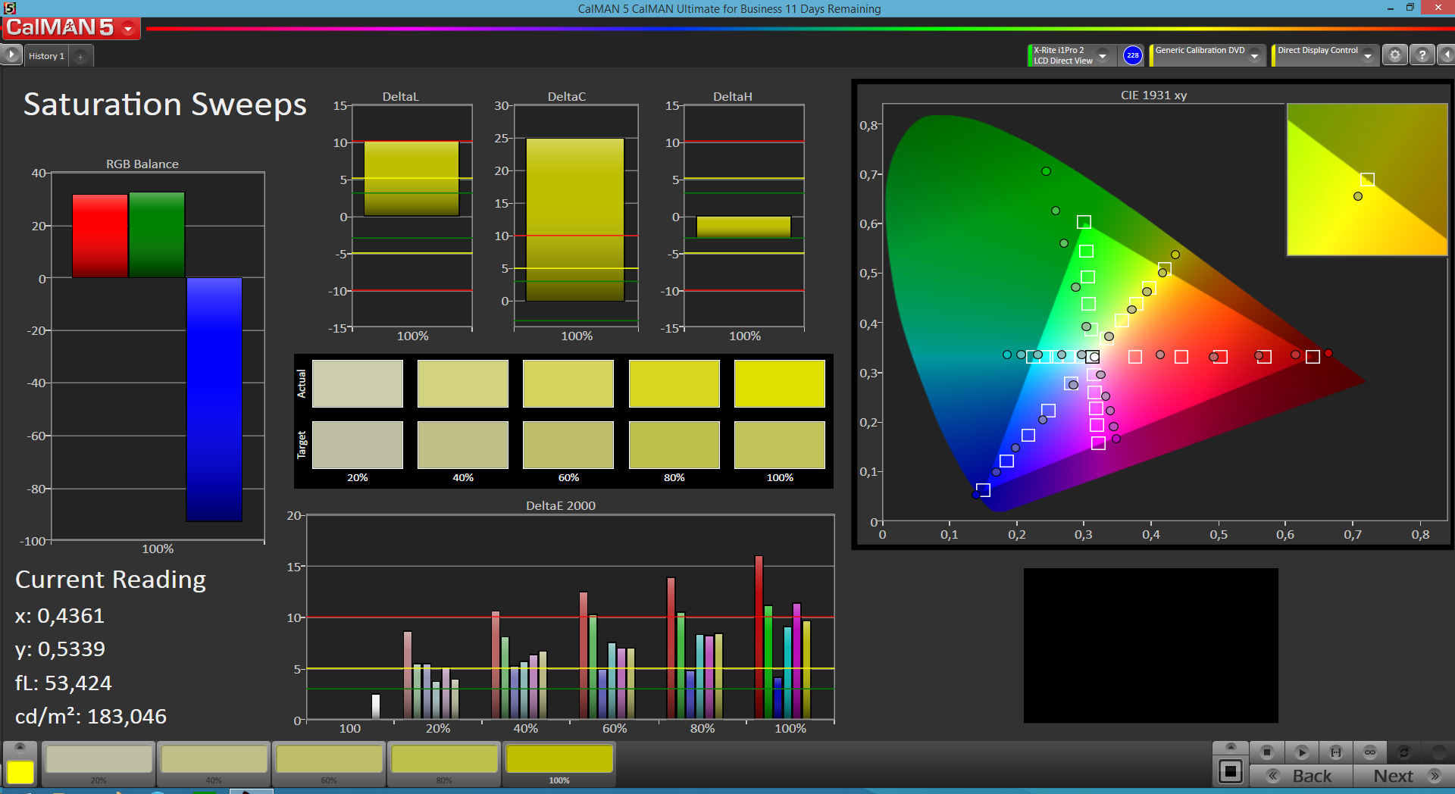Screen dimensions: 1455x794
Task: Click the Actual 100% yellow swatch
Action: tap(780, 383)
